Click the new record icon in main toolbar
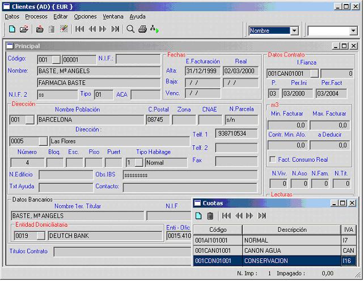Screen dimensions: 364x281 [11, 29]
